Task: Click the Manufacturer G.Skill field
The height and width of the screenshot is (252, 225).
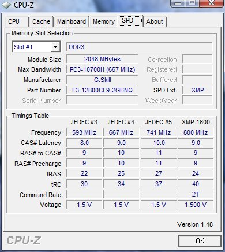Action: pos(102,80)
